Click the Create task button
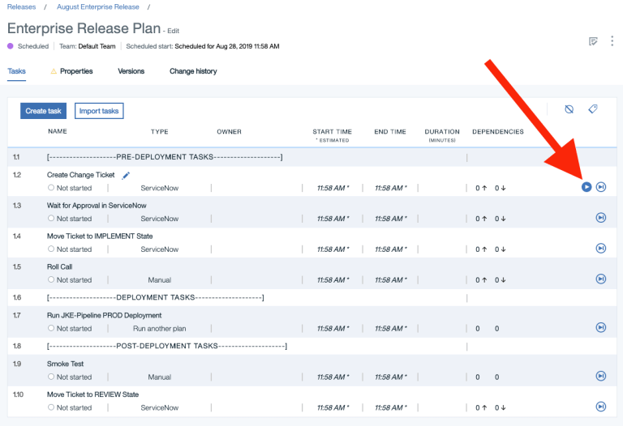 [43, 111]
